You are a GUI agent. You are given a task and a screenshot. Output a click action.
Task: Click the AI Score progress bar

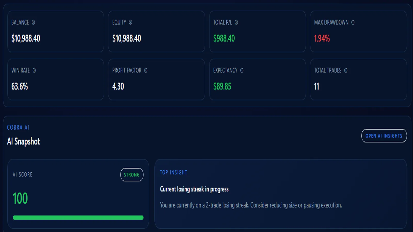click(78, 217)
